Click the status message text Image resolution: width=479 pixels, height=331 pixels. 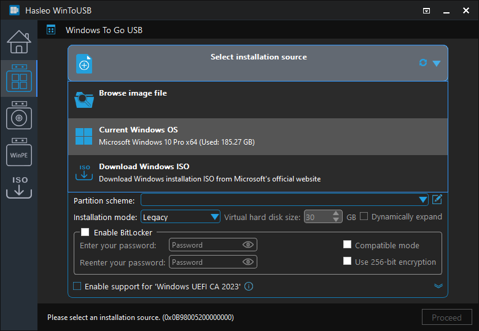pos(141,318)
